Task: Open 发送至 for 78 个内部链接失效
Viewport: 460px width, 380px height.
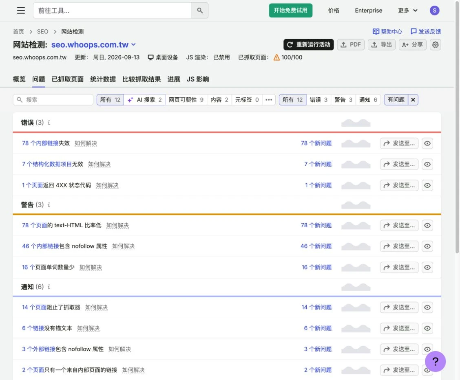Action: [399, 143]
